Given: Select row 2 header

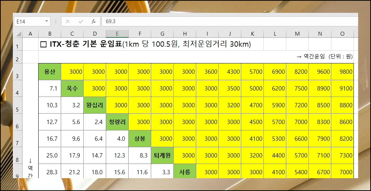Looking at the screenshot, I should point(17,57).
